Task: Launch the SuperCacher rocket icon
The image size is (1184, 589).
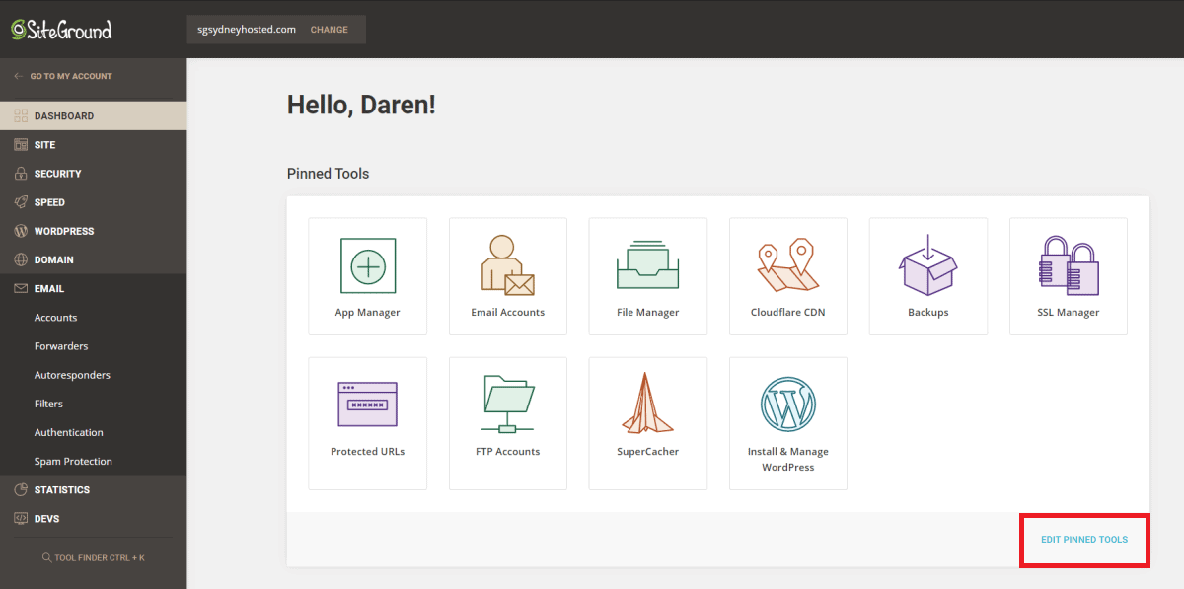Action: [647, 403]
